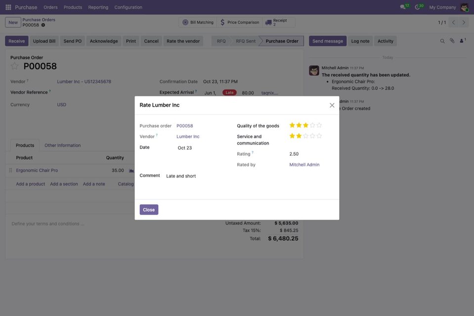Select the RFQ status stage
The height and width of the screenshot is (316, 474).
221,41
